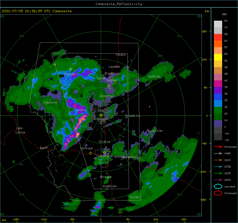Click the yellow diamond marker near Cochrane

point(90,153)
